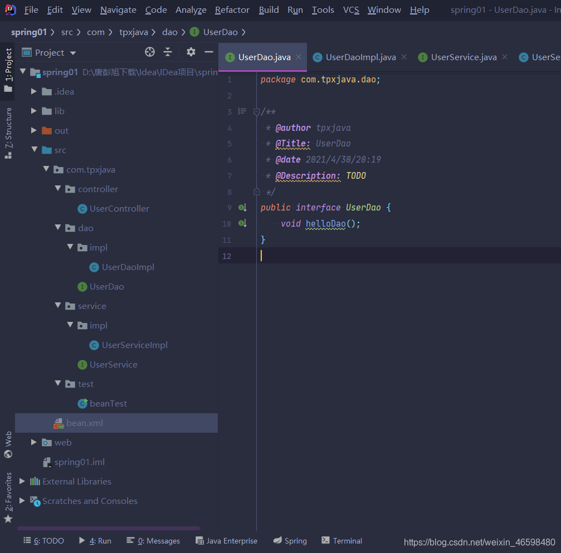Open the Favorites tool window
Image resolution: width=561 pixels, height=553 pixels.
click(8, 497)
